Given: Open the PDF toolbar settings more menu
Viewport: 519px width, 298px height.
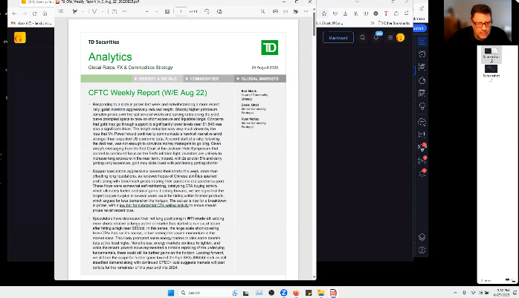Looking at the screenshot, I should [306, 12].
